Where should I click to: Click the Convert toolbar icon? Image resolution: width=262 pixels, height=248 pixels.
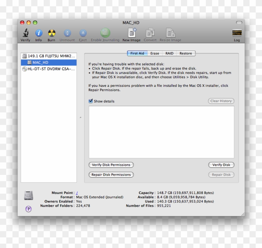point(150,33)
